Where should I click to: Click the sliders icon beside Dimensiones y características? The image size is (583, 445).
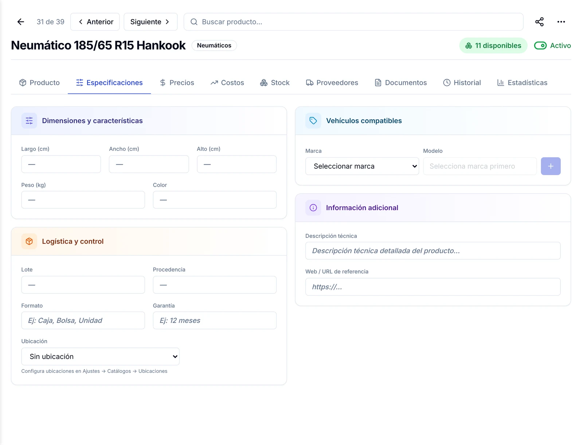[x=29, y=121]
